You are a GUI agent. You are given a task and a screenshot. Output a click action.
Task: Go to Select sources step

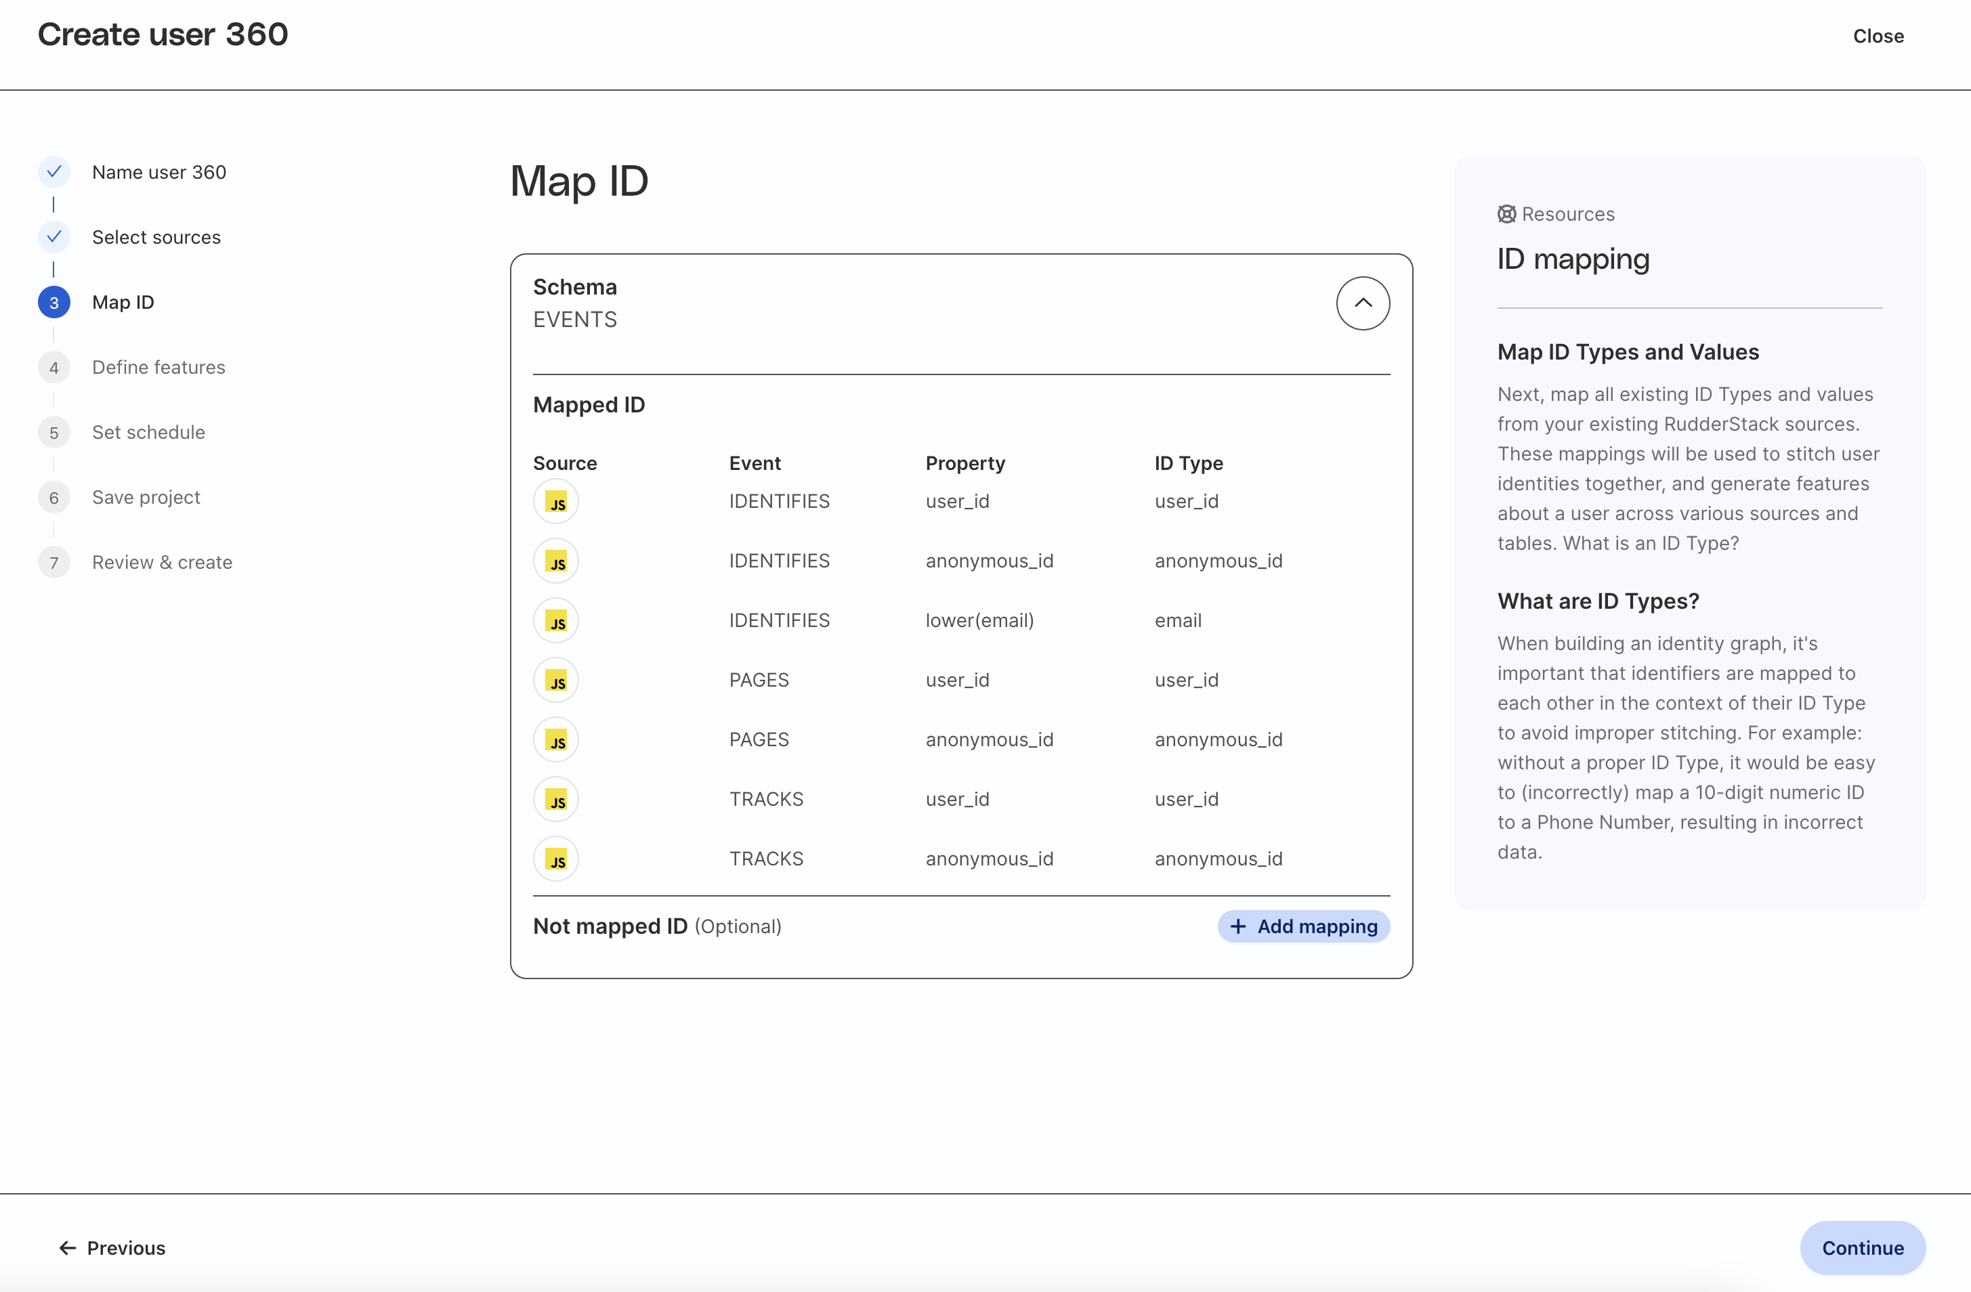pyautogui.click(x=156, y=238)
